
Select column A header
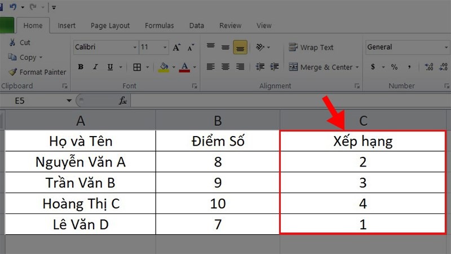pos(81,120)
